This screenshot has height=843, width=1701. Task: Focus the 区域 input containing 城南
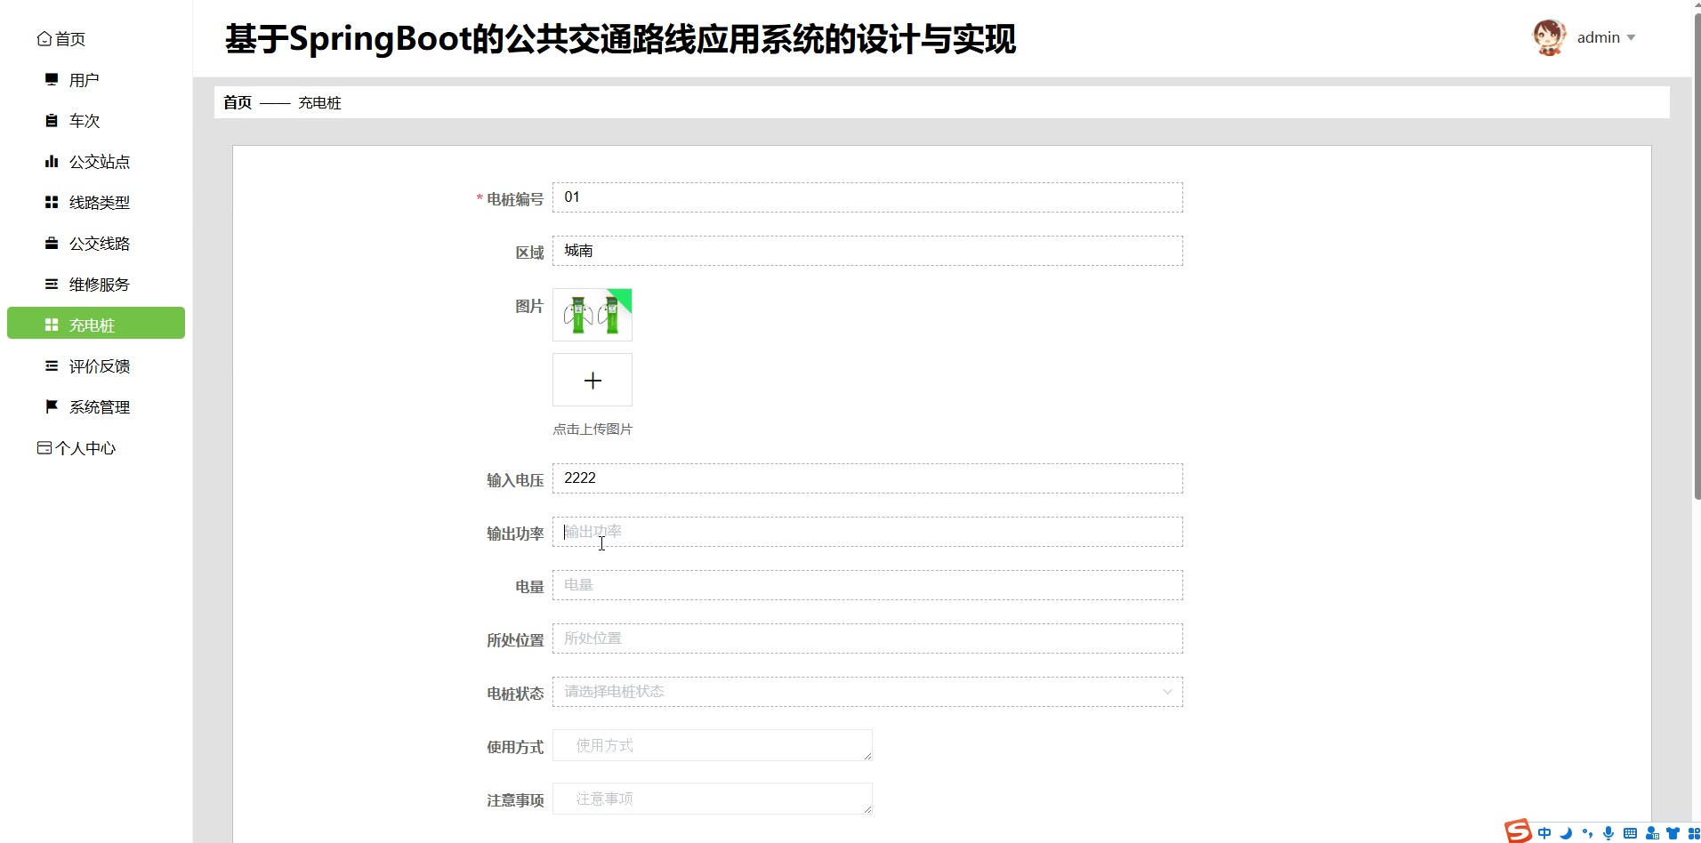tap(867, 251)
